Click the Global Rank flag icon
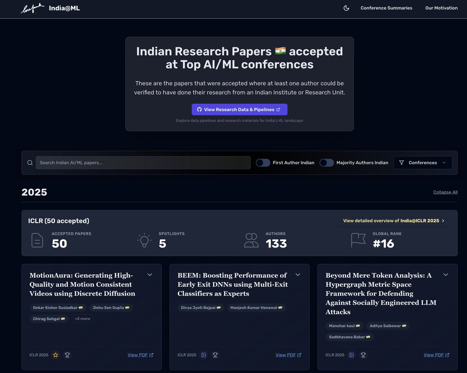The image size is (467, 373). point(358,240)
